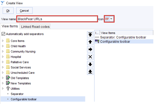This screenshot has height=104, width=157.
Task: Click the Old Templates icon
Action: [x=8, y=78]
